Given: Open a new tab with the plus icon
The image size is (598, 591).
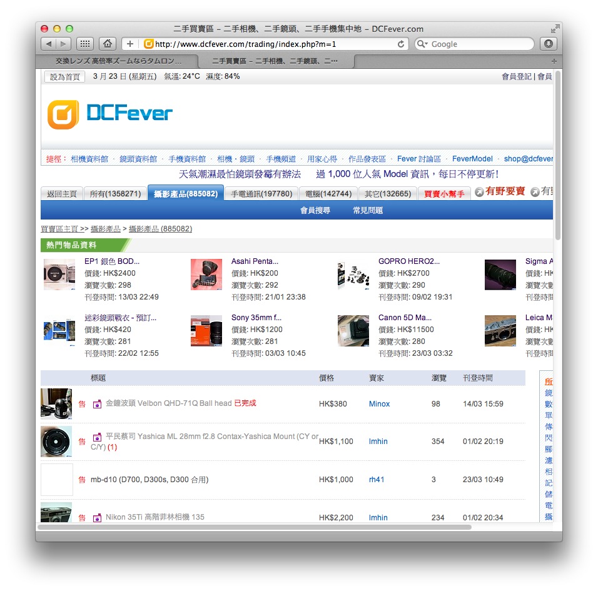Looking at the screenshot, I should coord(554,61).
